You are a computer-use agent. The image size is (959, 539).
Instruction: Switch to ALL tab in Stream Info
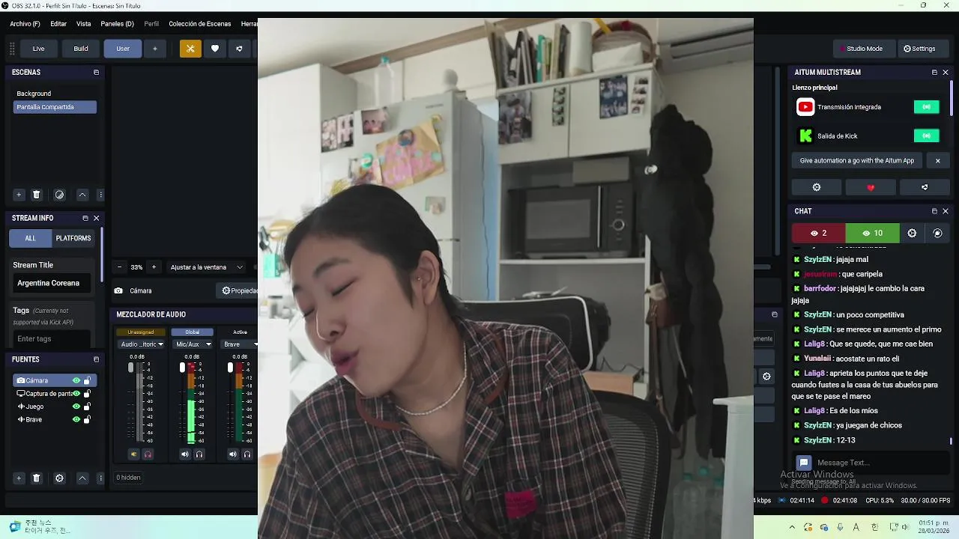[x=30, y=239]
